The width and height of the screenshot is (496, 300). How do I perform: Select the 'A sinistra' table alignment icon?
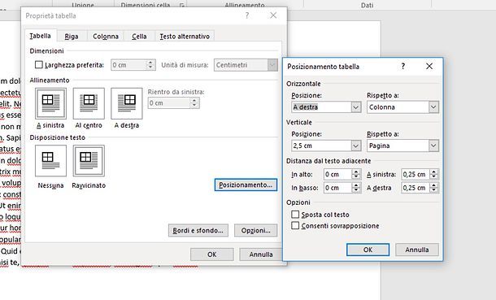coord(50,103)
